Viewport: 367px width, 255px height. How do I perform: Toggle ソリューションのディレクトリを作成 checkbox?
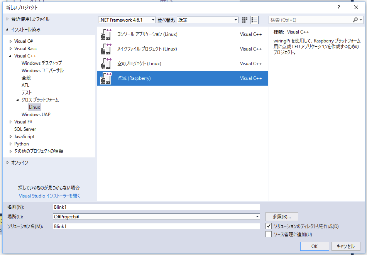269,226
